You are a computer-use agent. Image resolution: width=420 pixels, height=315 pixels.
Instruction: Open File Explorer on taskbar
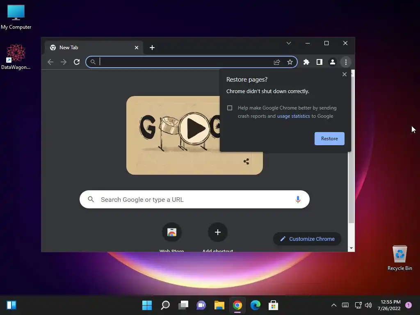click(x=219, y=305)
